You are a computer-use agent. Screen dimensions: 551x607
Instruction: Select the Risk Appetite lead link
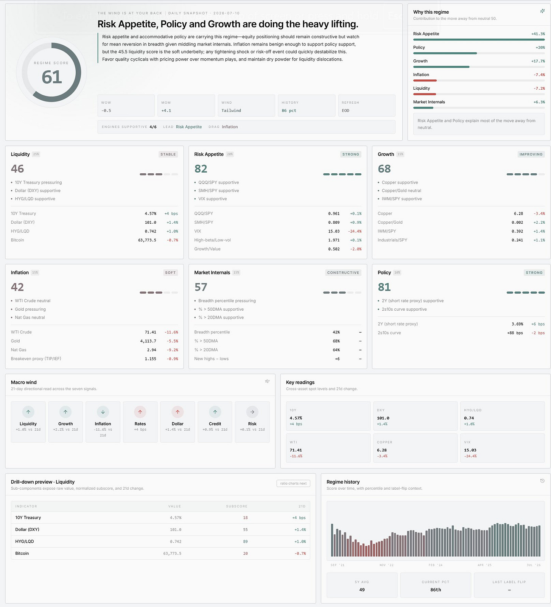[189, 127]
